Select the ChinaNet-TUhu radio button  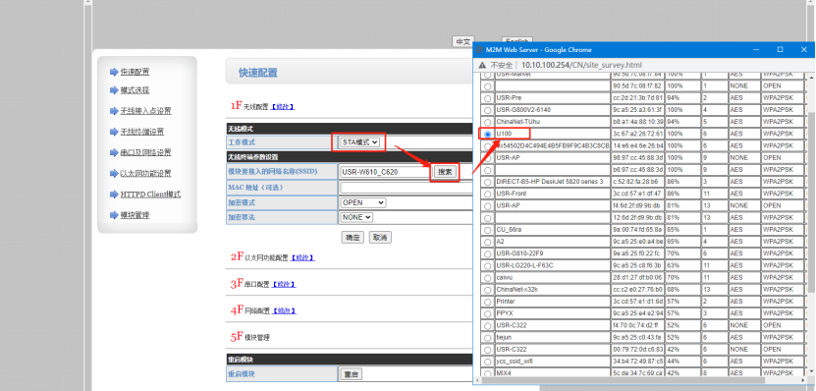487,123
